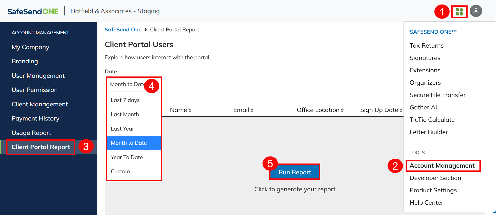Open Secure File Transfer from menu
496x215 pixels.
[x=437, y=95]
